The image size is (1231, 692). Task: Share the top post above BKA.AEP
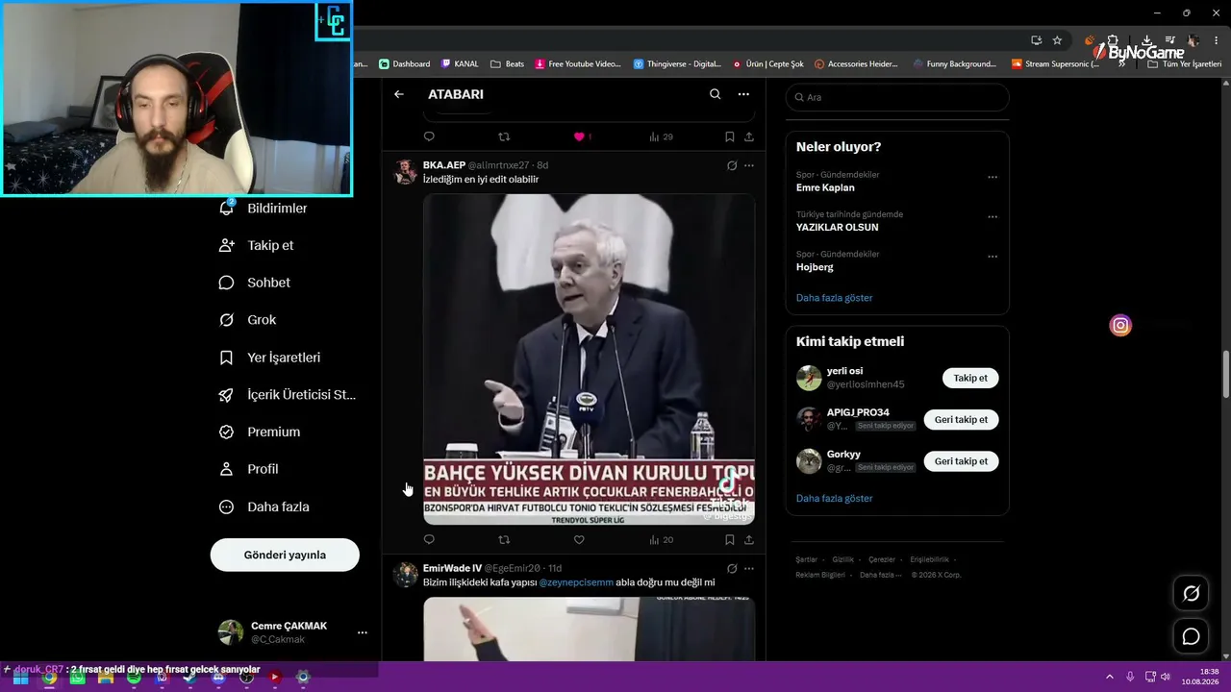[x=749, y=136]
